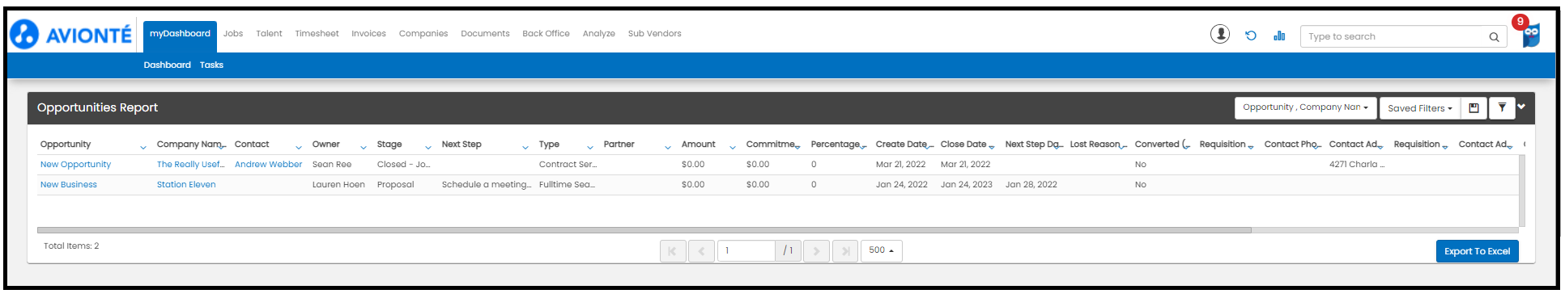Click the 'Jan 28, 2022' next step date cell

[1031, 185]
